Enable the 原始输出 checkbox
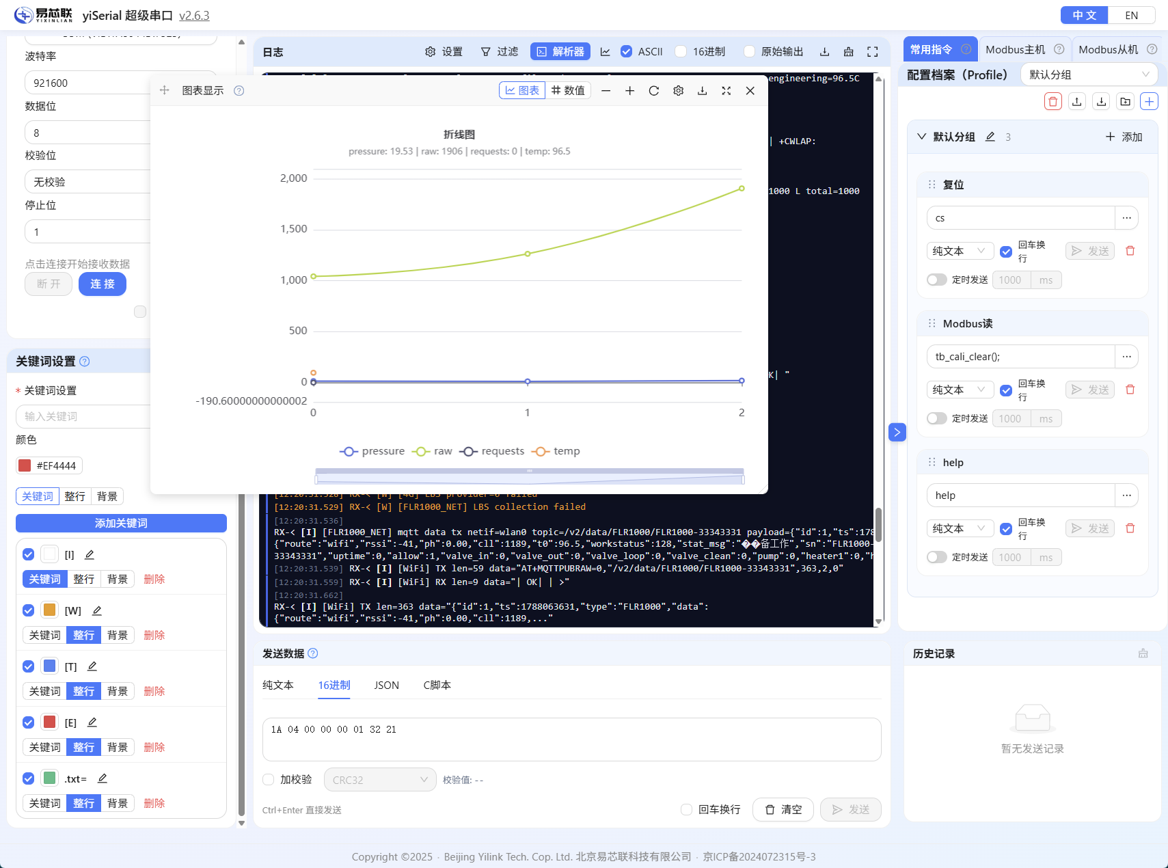Screen dimensions: 1168x868 point(749,51)
